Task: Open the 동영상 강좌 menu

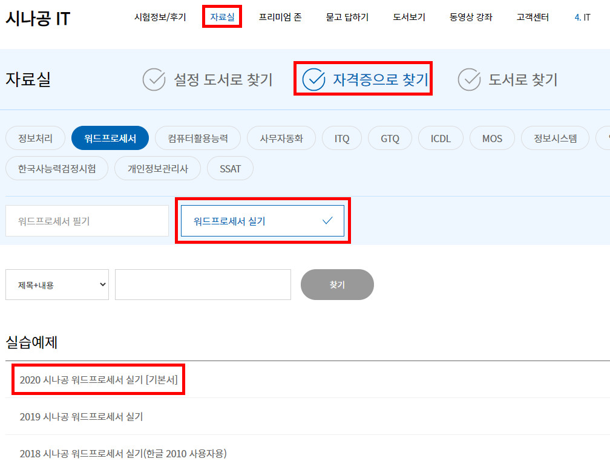Action: [471, 17]
